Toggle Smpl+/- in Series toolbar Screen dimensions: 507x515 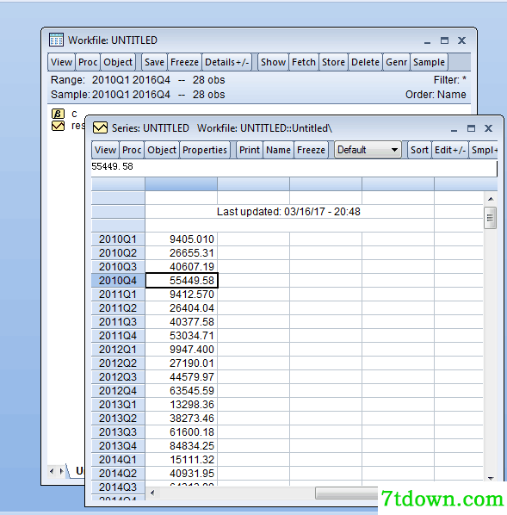pyautogui.click(x=484, y=150)
